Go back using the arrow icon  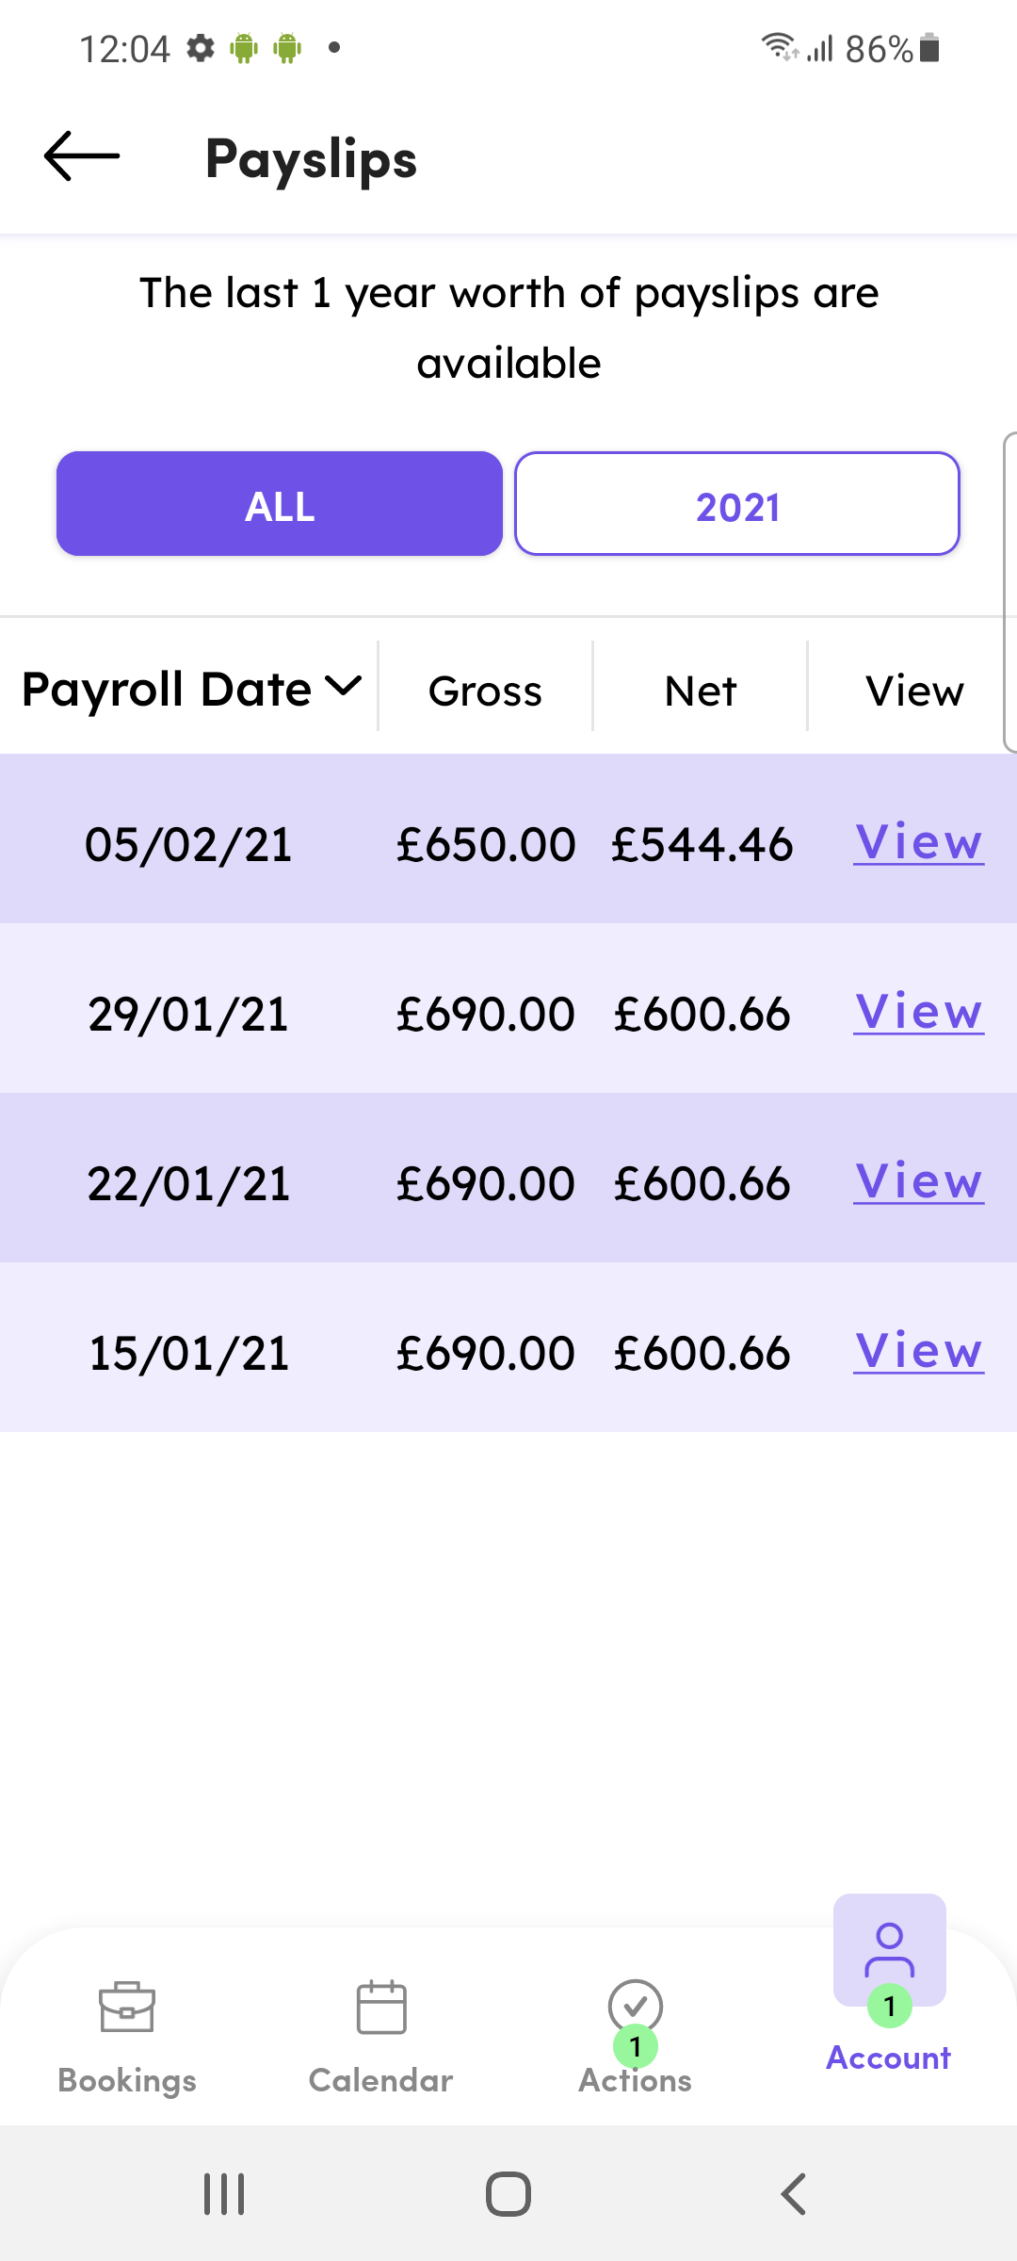(x=82, y=156)
